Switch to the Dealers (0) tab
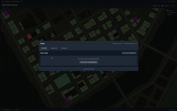Screen dimensions: 177x111 [x=54, y=48]
